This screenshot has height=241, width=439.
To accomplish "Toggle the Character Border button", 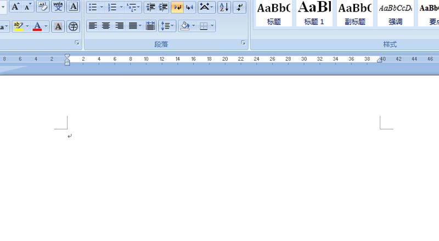I will coord(73,7).
